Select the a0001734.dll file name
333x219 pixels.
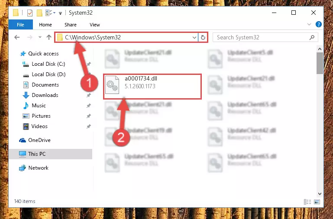pyautogui.click(x=141, y=78)
